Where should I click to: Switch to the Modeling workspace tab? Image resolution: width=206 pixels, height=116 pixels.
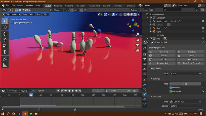(58, 6)
